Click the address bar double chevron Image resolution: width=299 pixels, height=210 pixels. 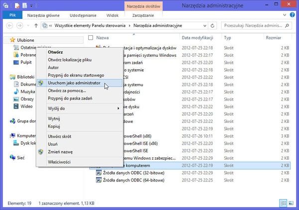point(50,25)
